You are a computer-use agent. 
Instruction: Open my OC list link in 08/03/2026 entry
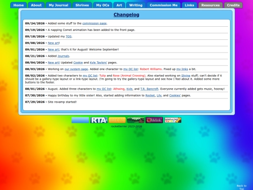[131, 69]
